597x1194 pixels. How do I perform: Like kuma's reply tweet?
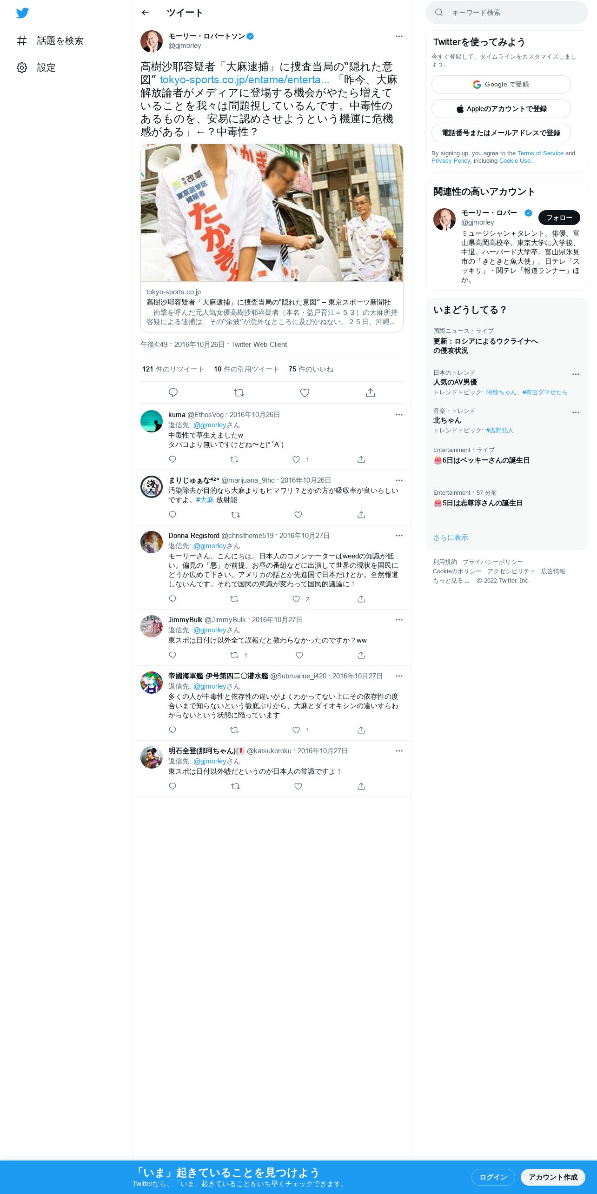[x=296, y=459]
